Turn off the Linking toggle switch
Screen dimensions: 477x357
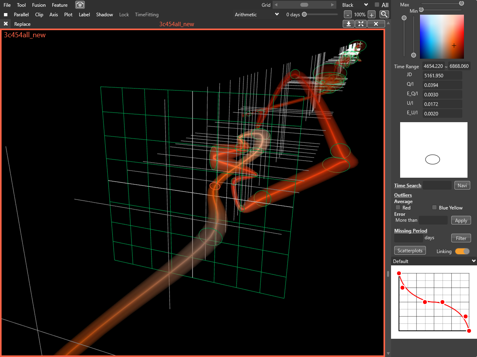tap(462, 251)
